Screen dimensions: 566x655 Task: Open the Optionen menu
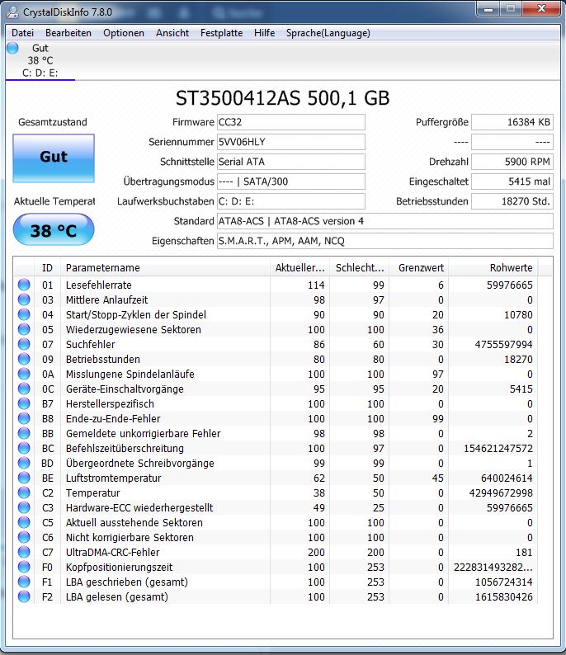tap(124, 33)
